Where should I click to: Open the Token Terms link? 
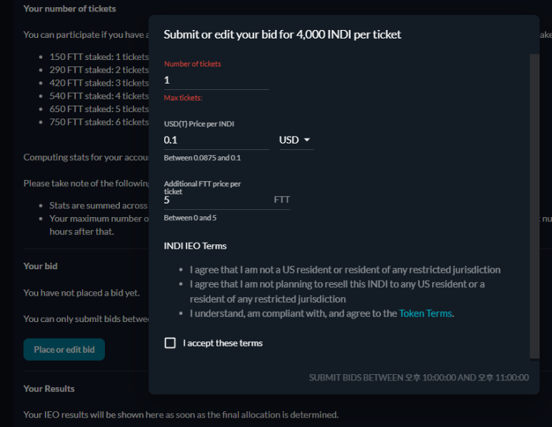point(426,313)
